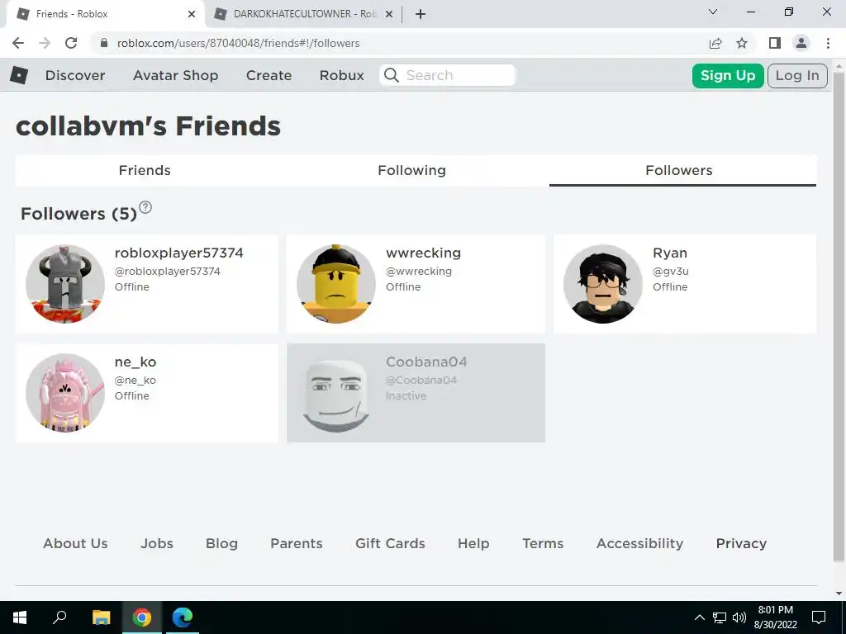Select the Followers tab
Screen dimensions: 846x634
pyautogui.click(x=682, y=170)
